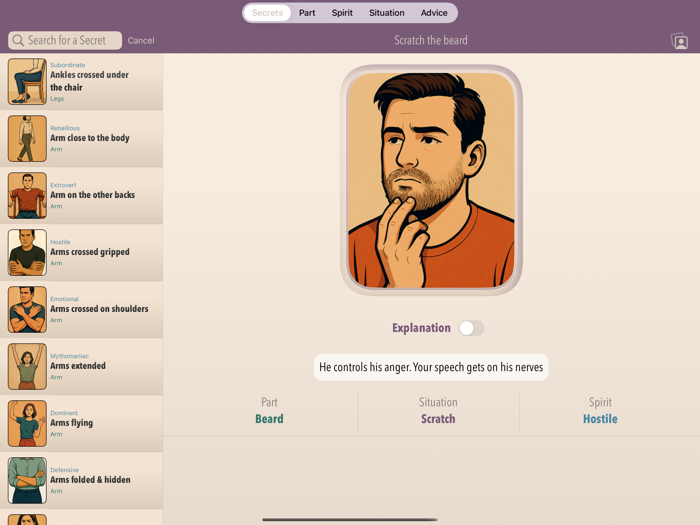700x525 pixels.
Task: Click the Scratch situation value
Action: tap(438, 419)
